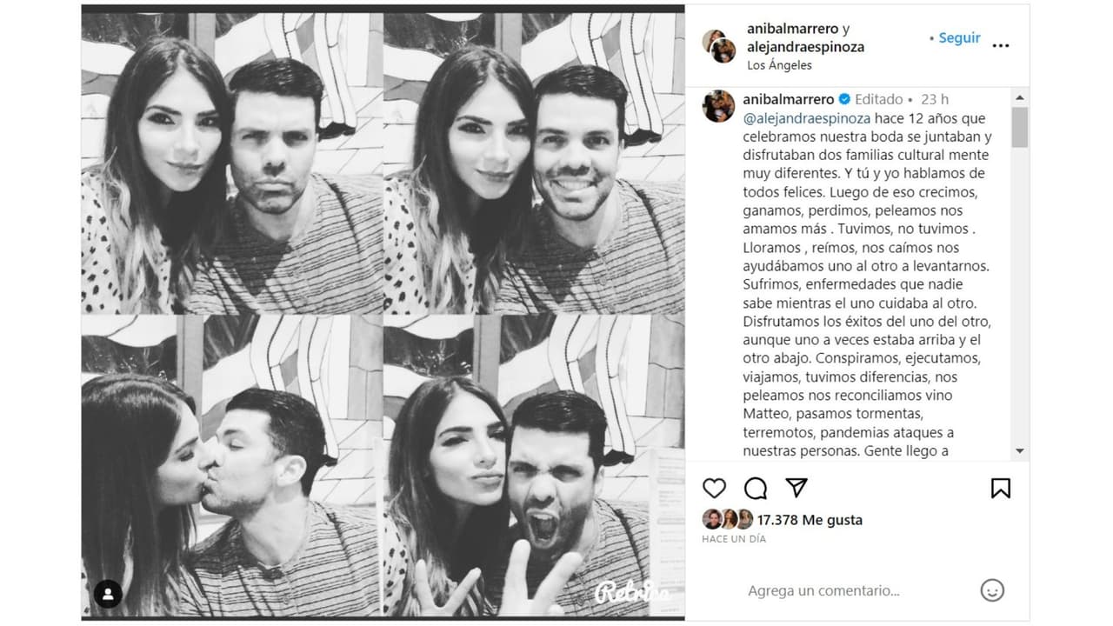Open the Los Ángeles location link
This screenshot has width=1113, height=626.
779,65
